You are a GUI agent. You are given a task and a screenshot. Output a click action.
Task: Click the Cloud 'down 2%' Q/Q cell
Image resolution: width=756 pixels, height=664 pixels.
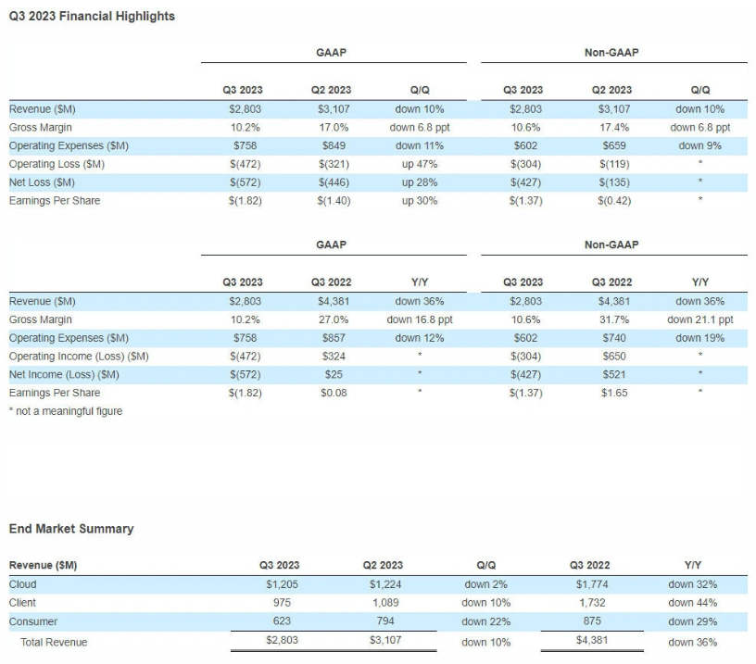pyautogui.click(x=486, y=584)
